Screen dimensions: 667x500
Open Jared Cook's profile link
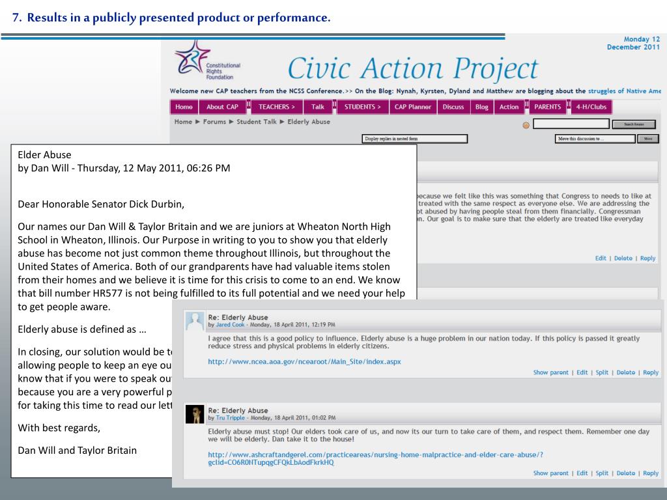tap(230, 324)
